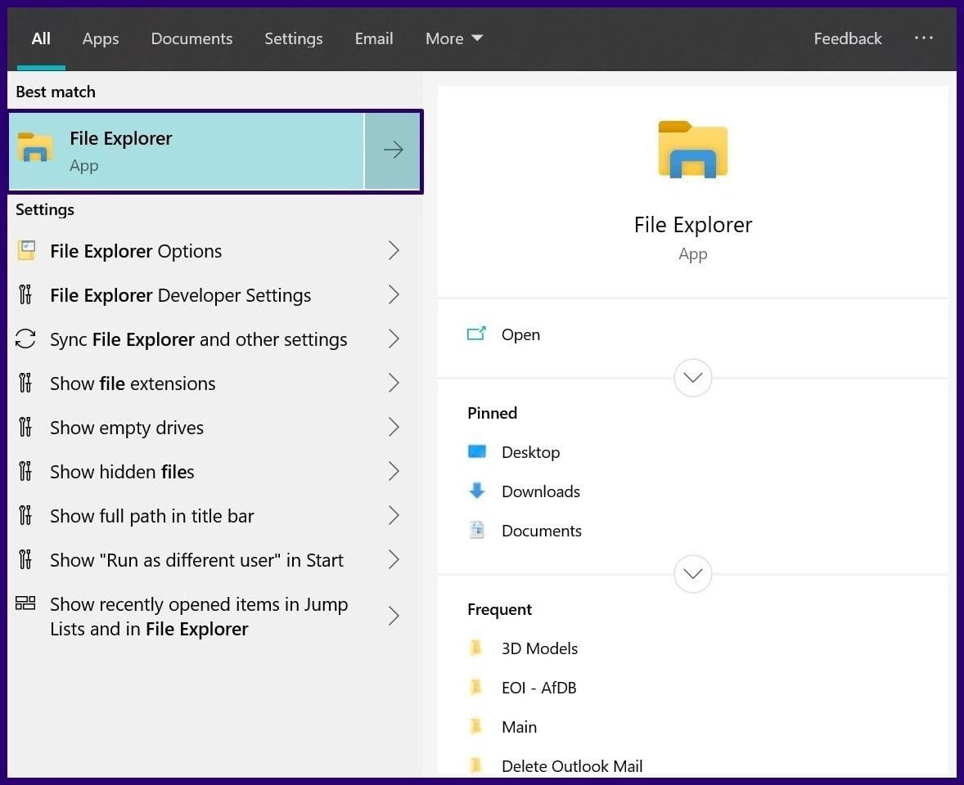Viewport: 964px width, 785px height.
Task: Open pinned Documents folder
Action: pos(541,531)
